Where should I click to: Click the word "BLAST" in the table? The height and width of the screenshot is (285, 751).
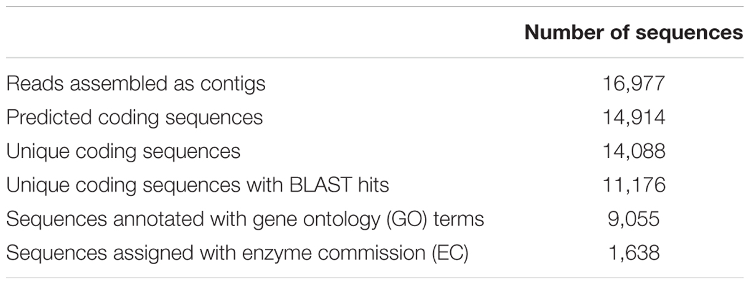point(320,184)
